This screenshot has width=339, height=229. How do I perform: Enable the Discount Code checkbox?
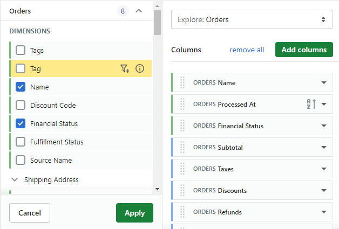click(x=21, y=105)
